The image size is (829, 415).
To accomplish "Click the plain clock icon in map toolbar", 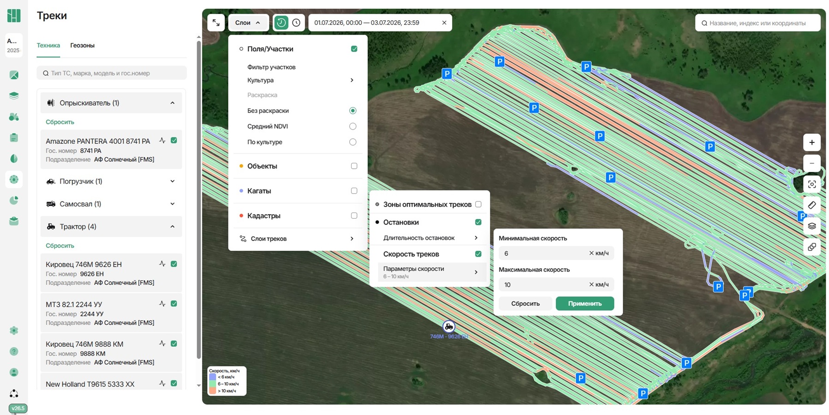I will 297,23.
